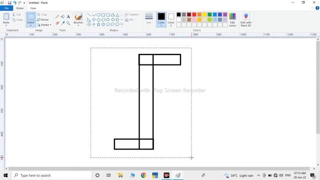Open the line Size dropdown

click(x=149, y=19)
